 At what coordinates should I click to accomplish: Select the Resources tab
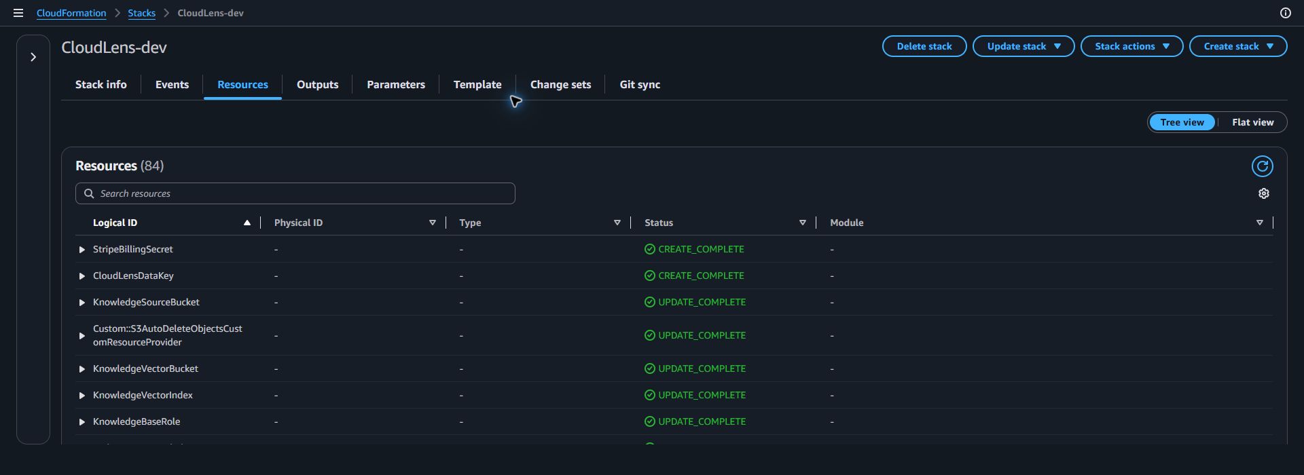point(242,85)
